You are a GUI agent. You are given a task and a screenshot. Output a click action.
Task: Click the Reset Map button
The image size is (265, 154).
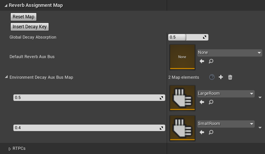click(x=23, y=17)
